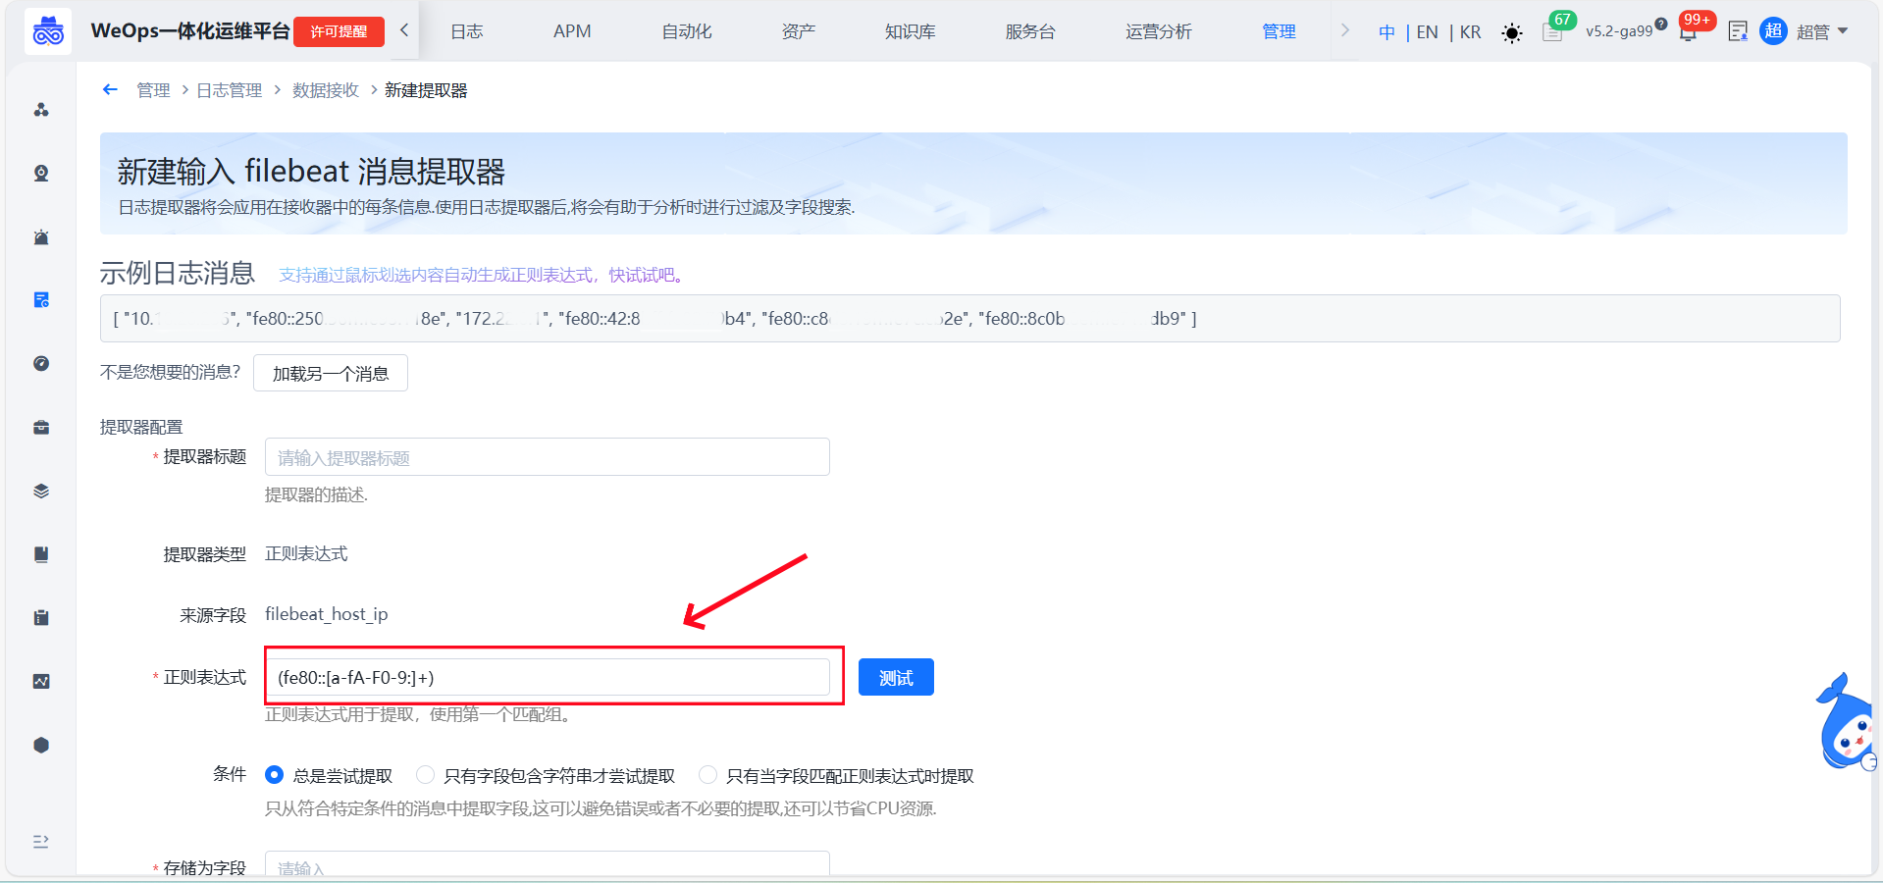Open the floating assistant mascot icon
Viewport: 1883px width, 883px height.
1847,726
